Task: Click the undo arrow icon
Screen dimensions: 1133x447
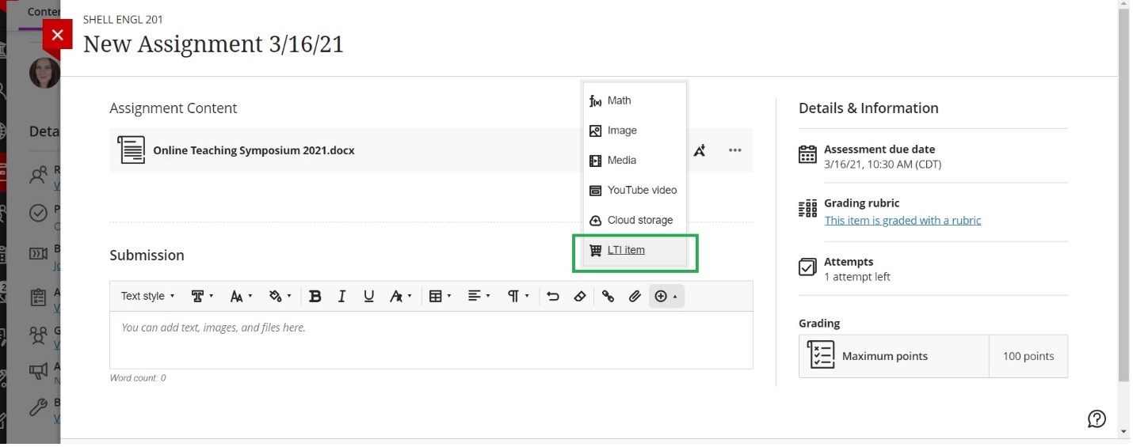Action: click(553, 297)
